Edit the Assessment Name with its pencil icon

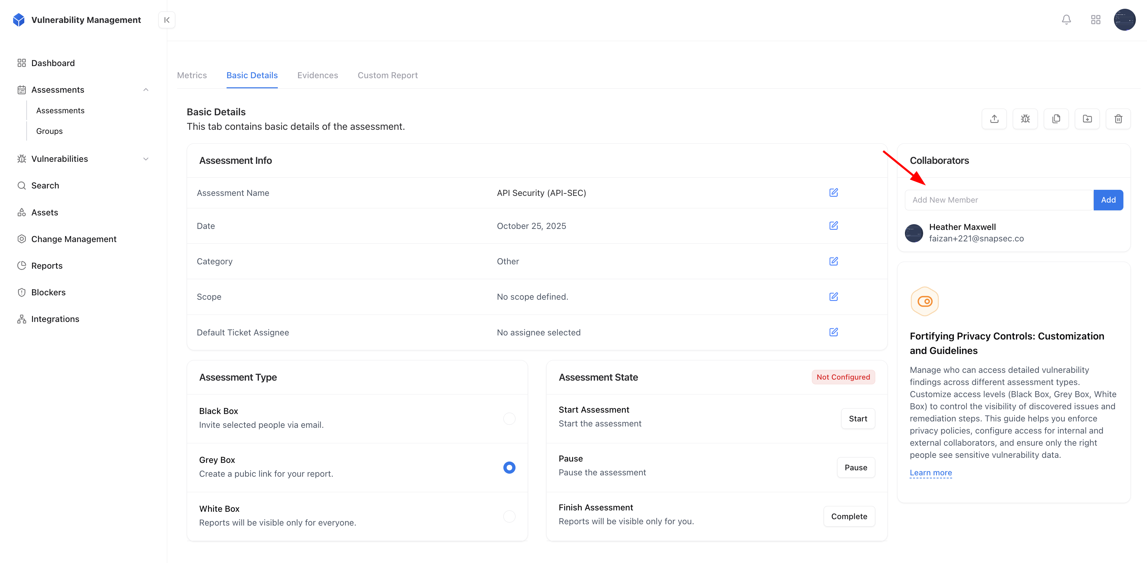coord(833,193)
